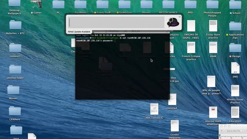Select the History Essay Practice document
247x139 pixels.
[235, 91]
